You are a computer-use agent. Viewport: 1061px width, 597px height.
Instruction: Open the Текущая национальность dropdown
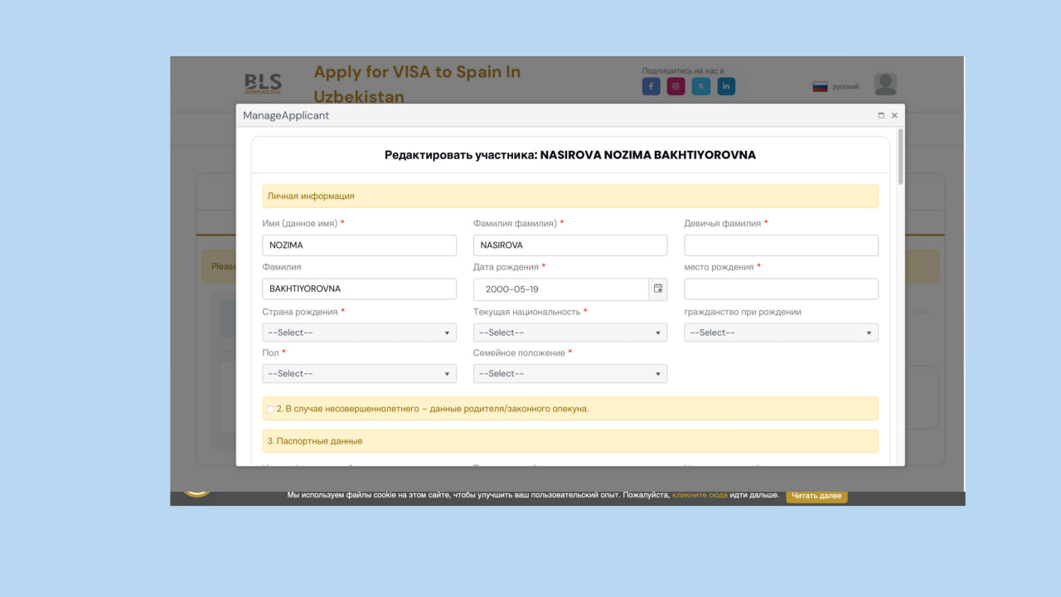[569, 332]
